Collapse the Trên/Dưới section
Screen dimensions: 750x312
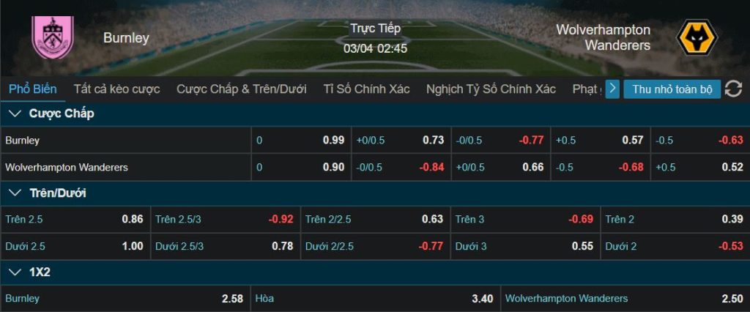click(x=15, y=193)
